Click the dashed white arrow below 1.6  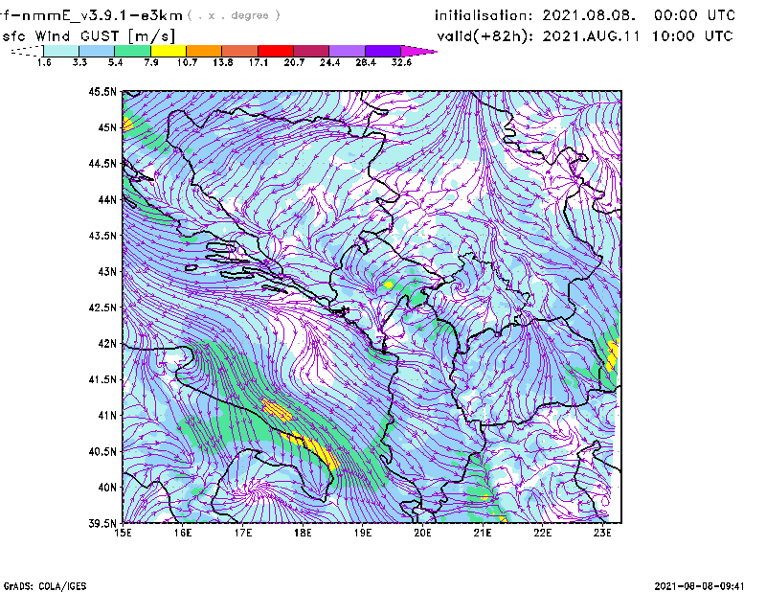28,51
